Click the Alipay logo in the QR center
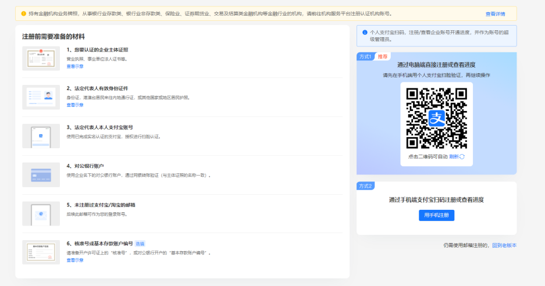This screenshot has width=545, height=286. coord(437,119)
